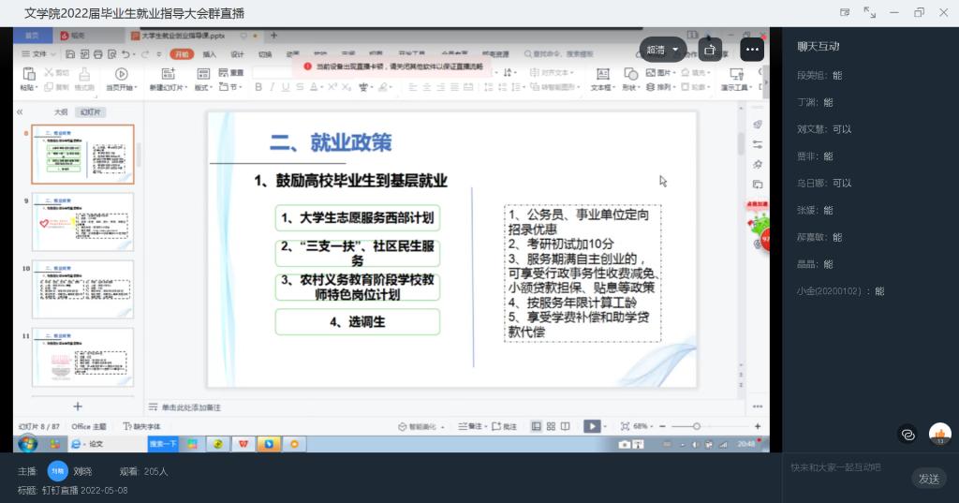Click the 发送 send button

(928, 479)
